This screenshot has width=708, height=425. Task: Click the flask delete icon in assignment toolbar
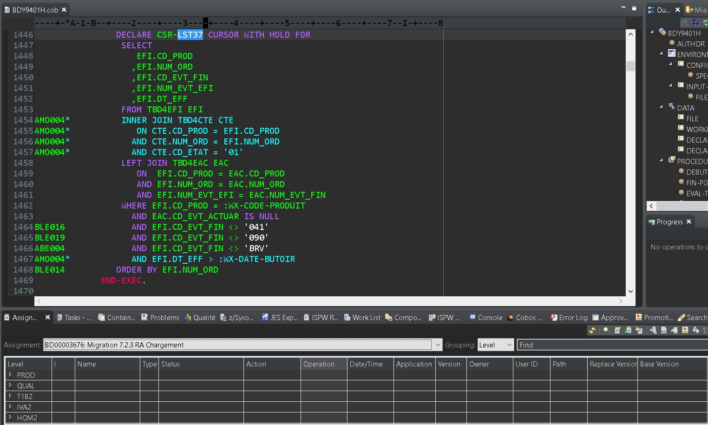click(696, 330)
